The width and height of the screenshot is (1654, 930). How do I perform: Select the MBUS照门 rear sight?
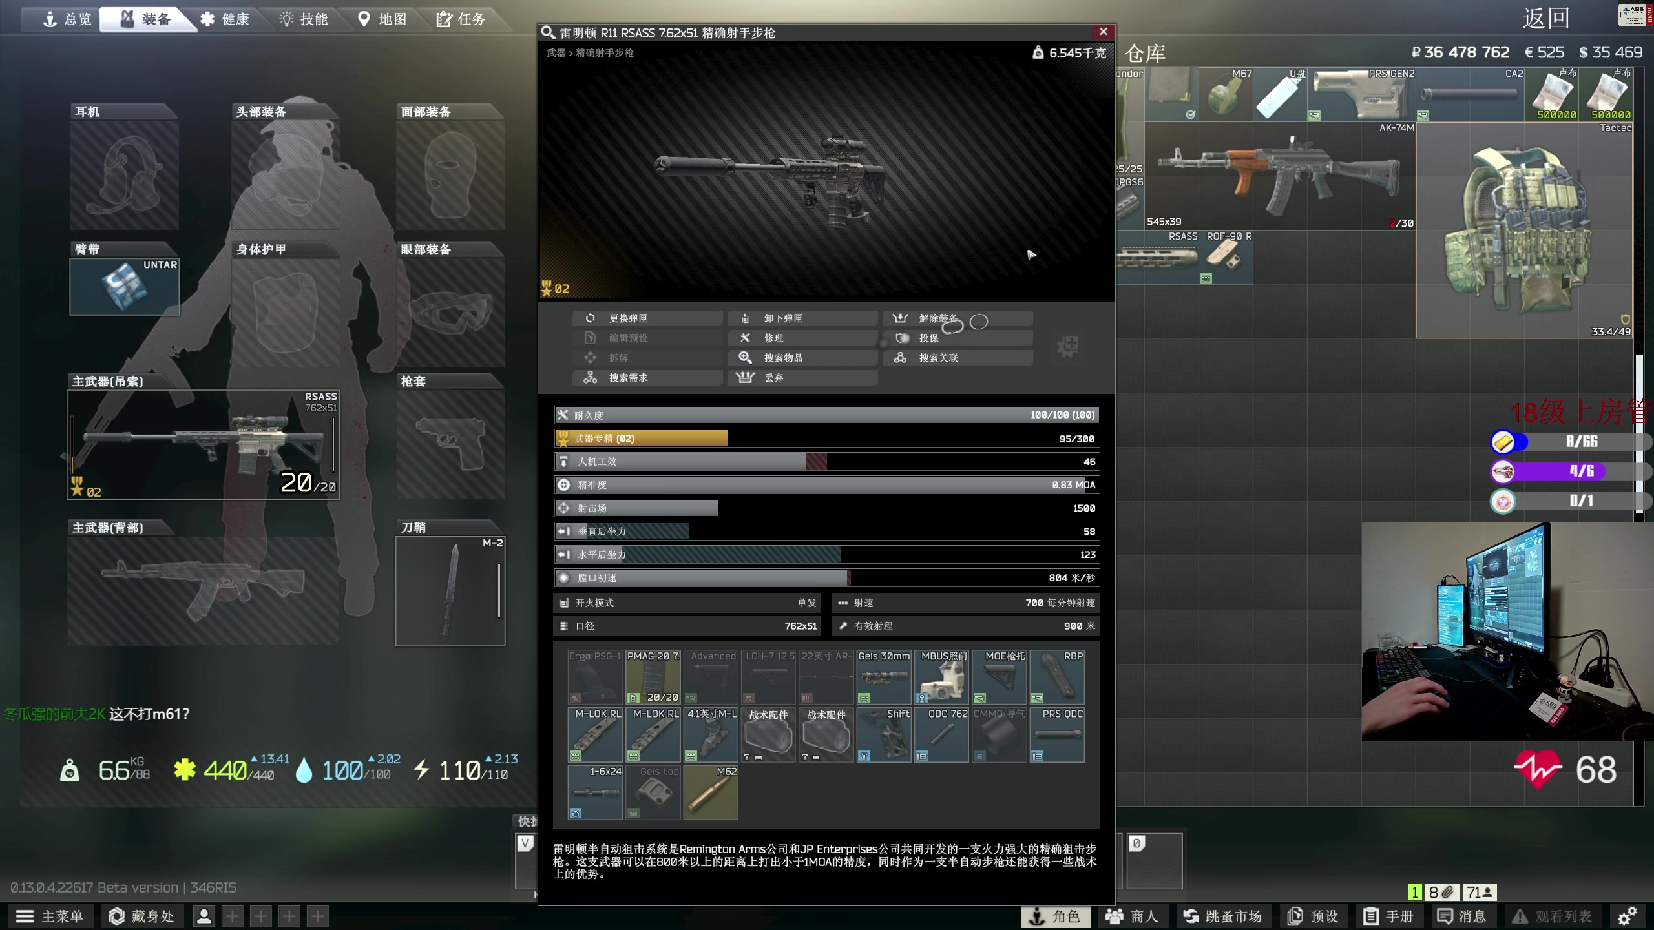(x=941, y=677)
